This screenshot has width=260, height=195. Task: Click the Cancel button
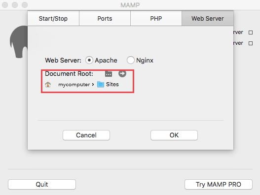(86, 135)
